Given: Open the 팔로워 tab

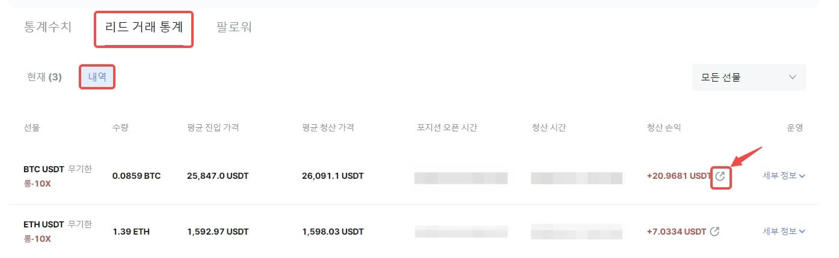Looking at the screenshot, I should click(x=234, y=28).
